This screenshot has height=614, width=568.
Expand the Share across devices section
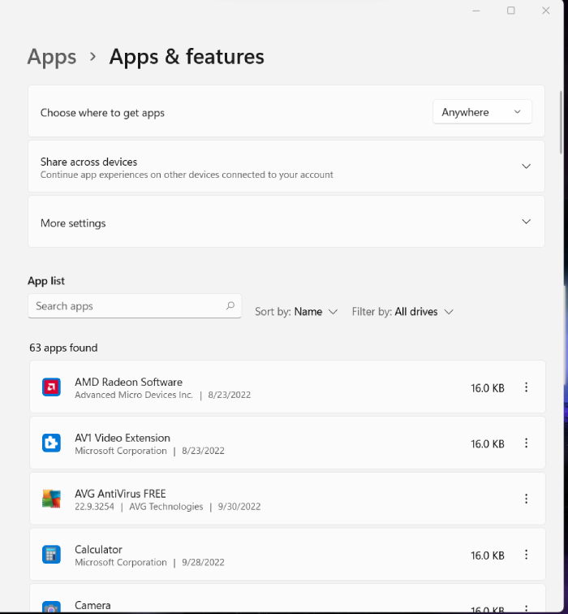526,166
